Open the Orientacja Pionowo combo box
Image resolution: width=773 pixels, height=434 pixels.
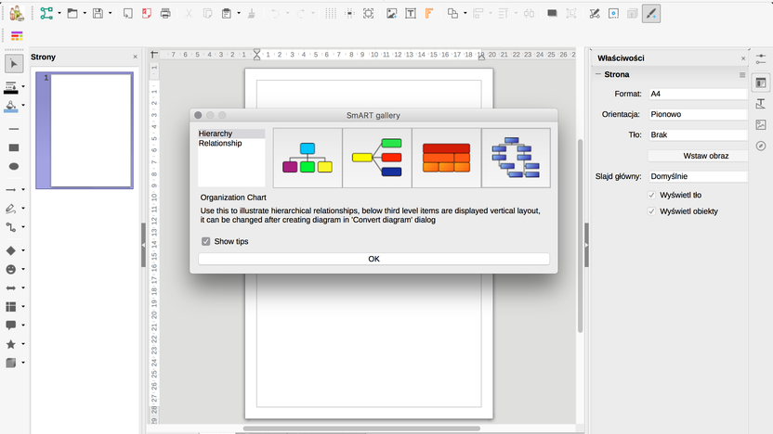tap(698, 114)
